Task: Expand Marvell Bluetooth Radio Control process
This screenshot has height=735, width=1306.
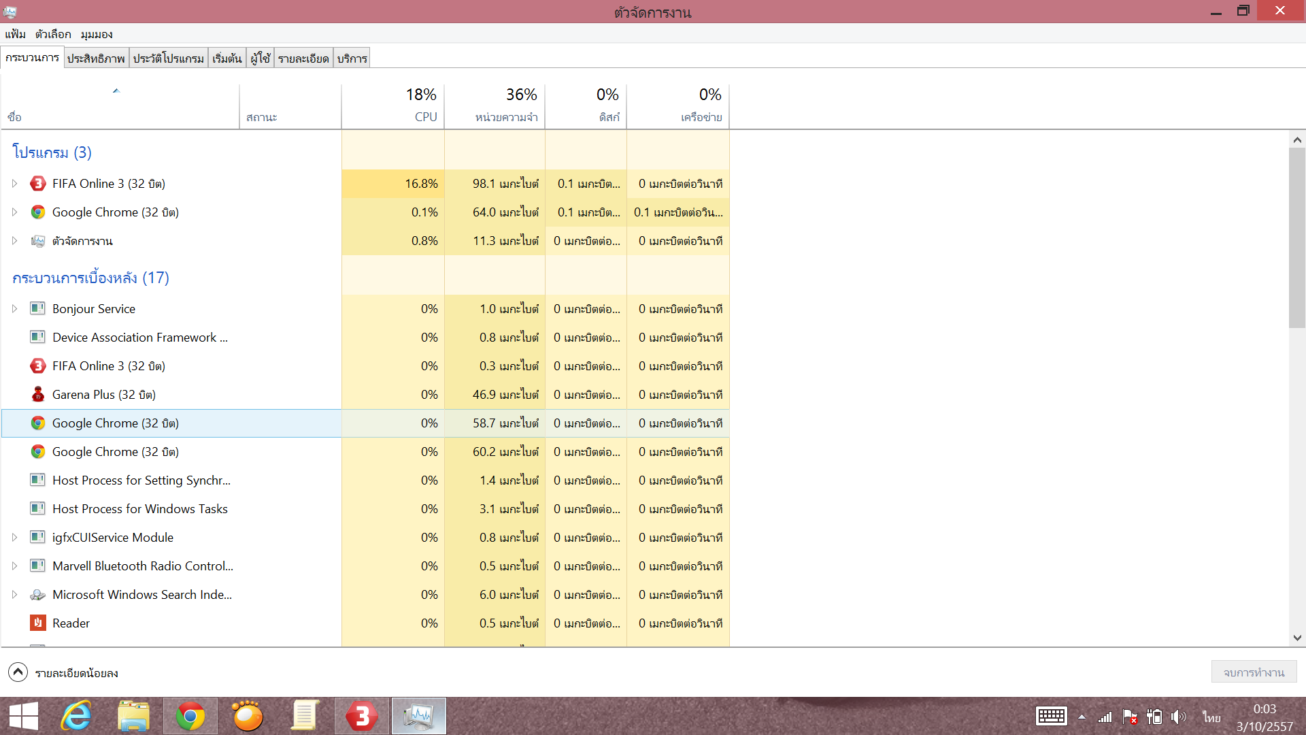Action: (14, 566)
